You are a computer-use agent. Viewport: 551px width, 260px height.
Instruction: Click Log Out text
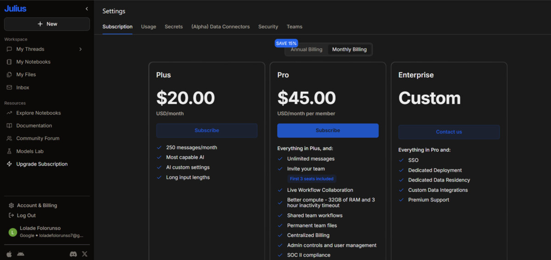26,216
